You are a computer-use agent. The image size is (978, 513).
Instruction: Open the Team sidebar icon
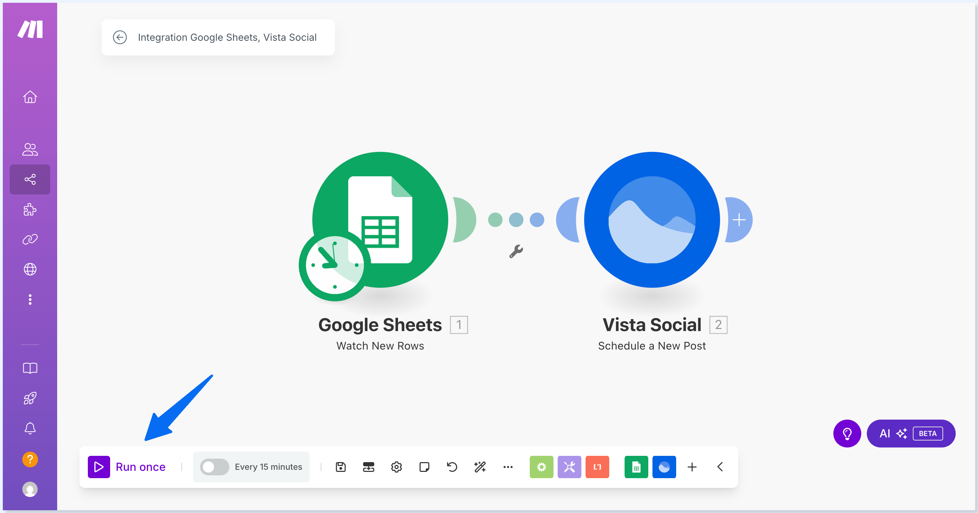pyautogui.click(x=30, y=149)
